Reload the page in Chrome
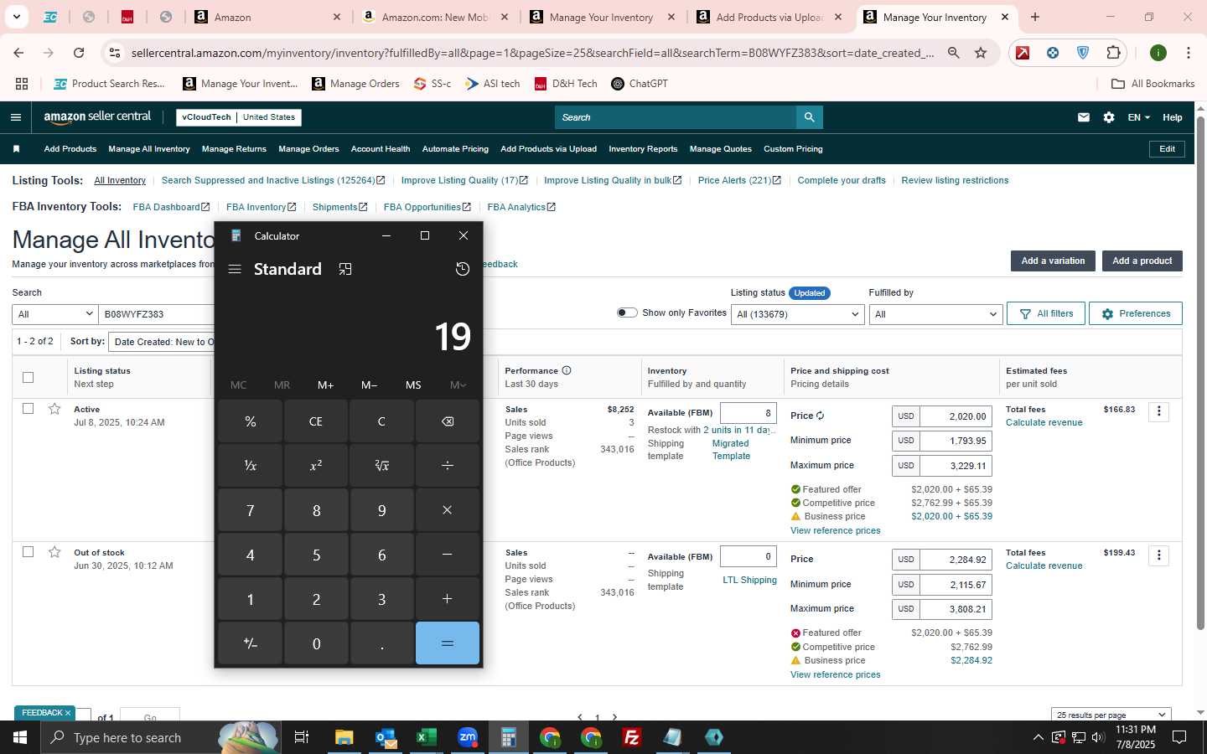This screenshot has height=754, width=1207. [79, 53]
